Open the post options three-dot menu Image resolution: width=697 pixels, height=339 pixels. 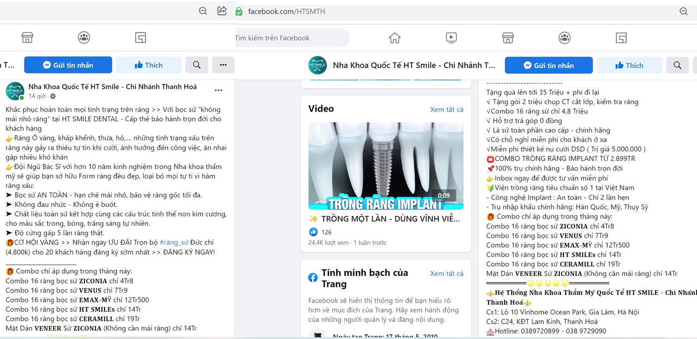click(x=220, y=89)
